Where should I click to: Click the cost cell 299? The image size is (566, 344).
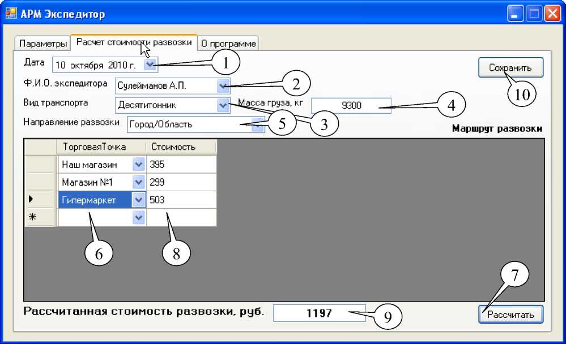[x=181, y=182]
